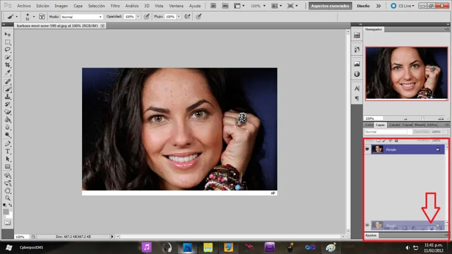Screen dimensions: 452x254
Task: Open the brush preset picker arrow
Action: coord(34,17)
